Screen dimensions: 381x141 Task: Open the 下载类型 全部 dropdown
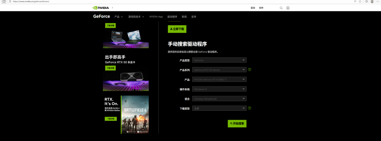219,108
